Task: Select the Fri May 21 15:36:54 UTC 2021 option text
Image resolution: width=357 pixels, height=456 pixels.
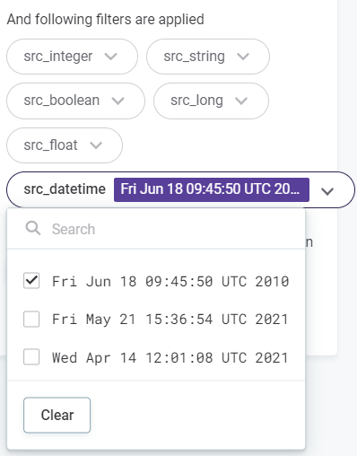Action: click(x=170, y=319)
